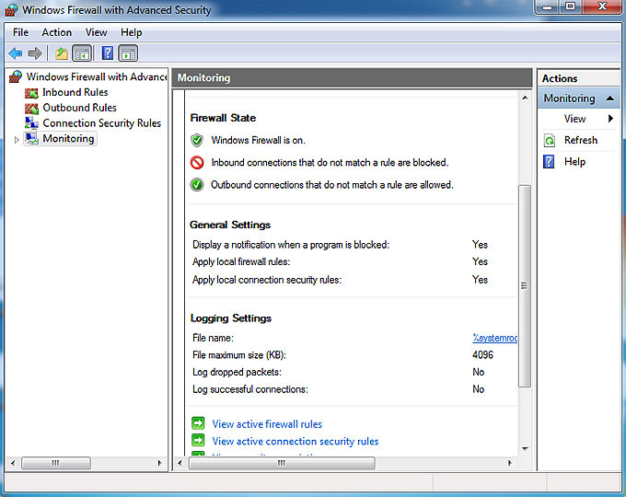Toggle the Show/Hide Console Tree icon

(82, 53)
